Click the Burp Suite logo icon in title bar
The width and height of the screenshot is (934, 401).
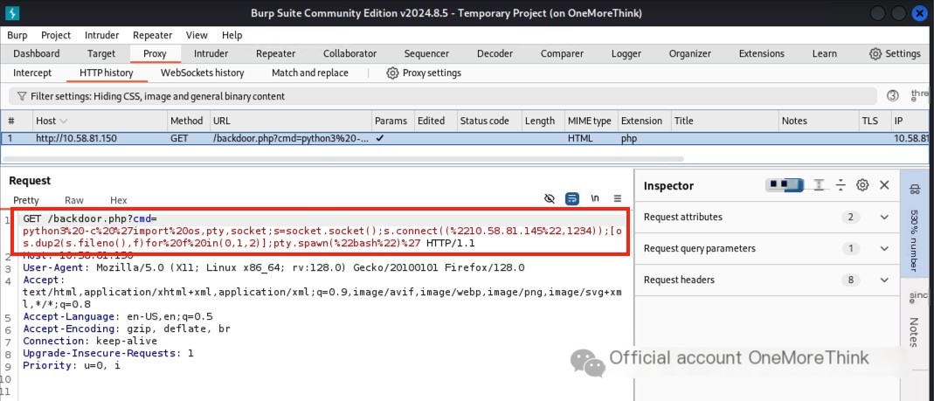tap(12, 12)
